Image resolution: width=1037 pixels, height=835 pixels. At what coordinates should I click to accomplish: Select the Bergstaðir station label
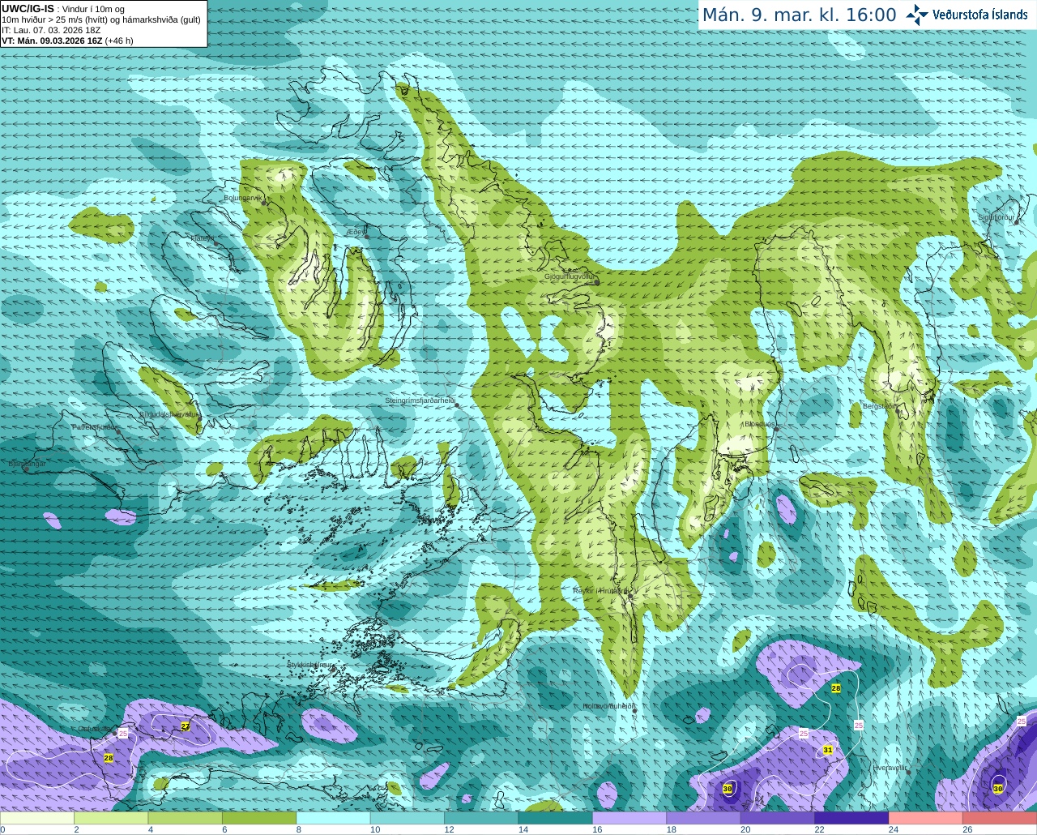880,406
